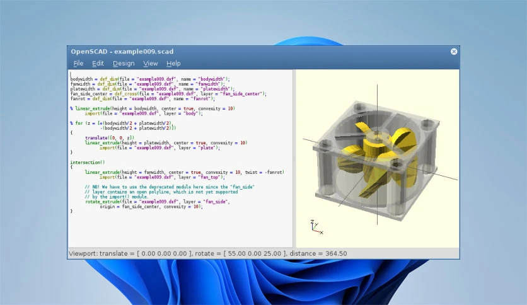This screenshot has width=527, height=305.
Task: Open the Help menu
Action: (x=173, y=63)
